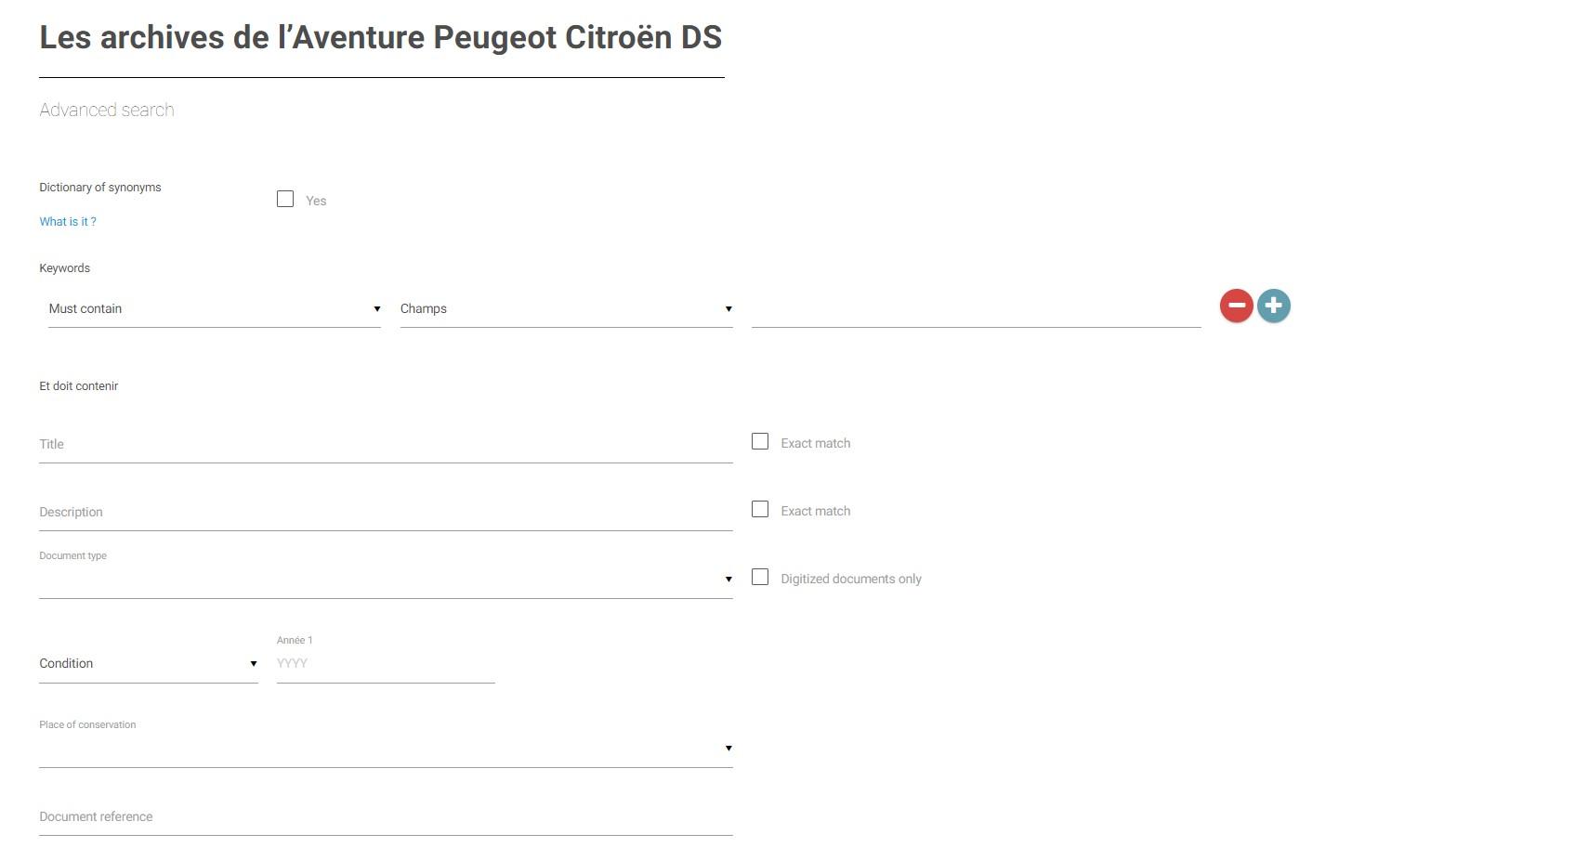Click the Must contain dropdown arrow
Viewport: 1575px width, 847px height.
pos(376,309)
